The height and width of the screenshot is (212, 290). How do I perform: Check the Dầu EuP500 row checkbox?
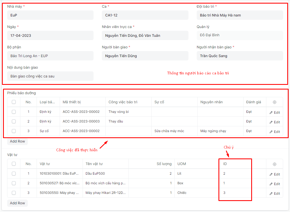click(14, 174)
